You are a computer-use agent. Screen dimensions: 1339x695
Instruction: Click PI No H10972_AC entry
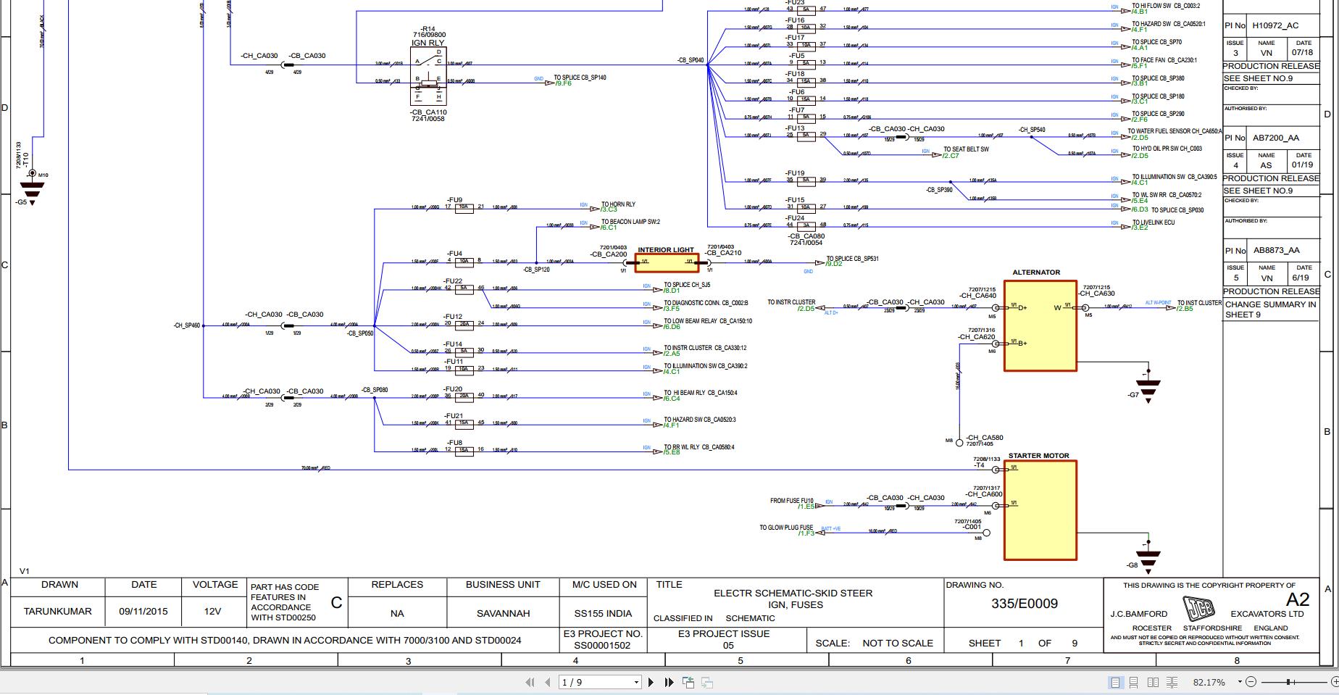coord(1275,25)
